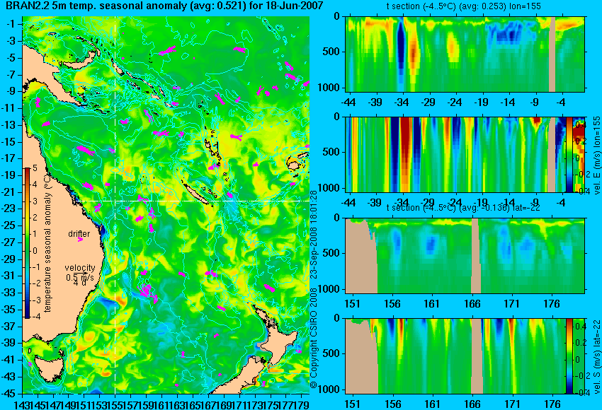Click the narrow tan land strip in the lat=-22 temperature section

[476, 256]
